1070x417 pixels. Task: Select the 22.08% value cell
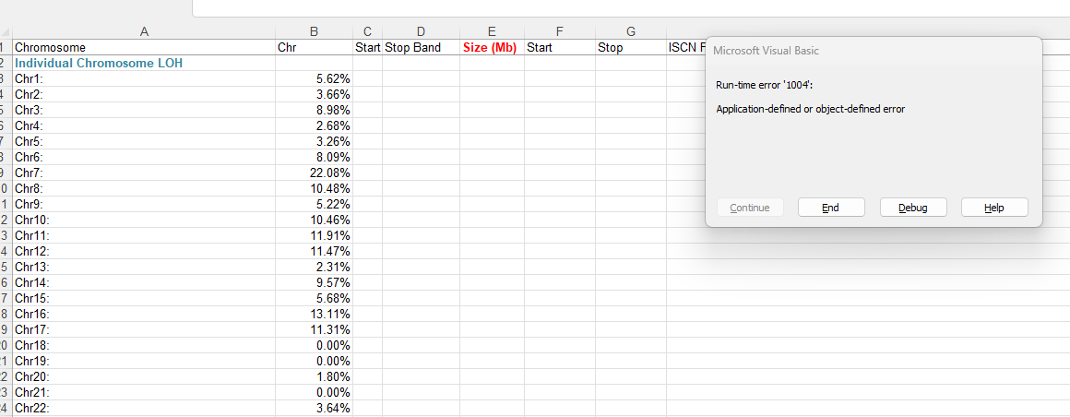[314, 173]
